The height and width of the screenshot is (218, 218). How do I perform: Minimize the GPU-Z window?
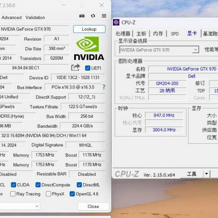coord(64,5)
